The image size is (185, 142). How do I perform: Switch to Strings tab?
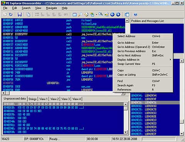pos(32,99)
